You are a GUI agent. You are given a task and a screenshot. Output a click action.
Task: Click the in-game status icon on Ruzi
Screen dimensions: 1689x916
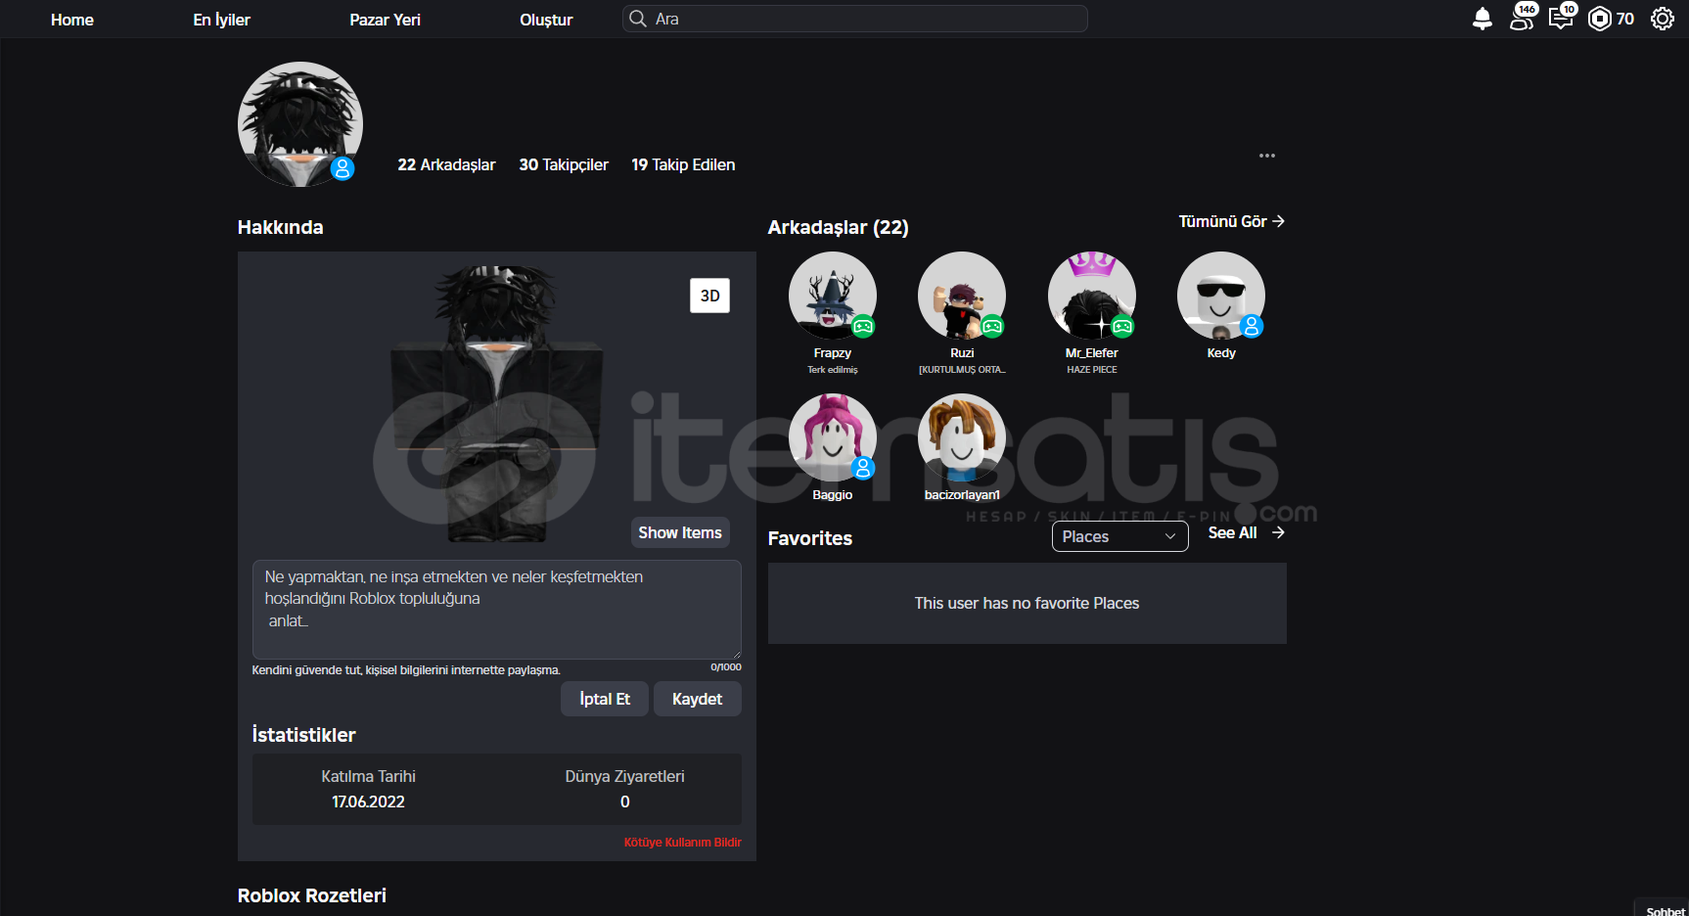click(x=992, y=327)
